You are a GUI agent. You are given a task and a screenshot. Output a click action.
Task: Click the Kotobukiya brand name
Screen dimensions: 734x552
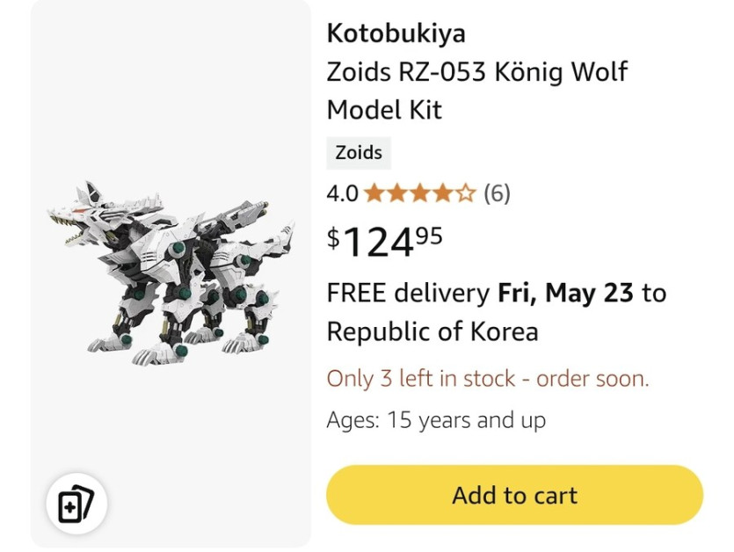click(396, 33)
